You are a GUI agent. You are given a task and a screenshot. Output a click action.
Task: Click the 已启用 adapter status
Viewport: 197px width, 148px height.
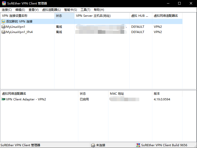(x=84, y=99)
